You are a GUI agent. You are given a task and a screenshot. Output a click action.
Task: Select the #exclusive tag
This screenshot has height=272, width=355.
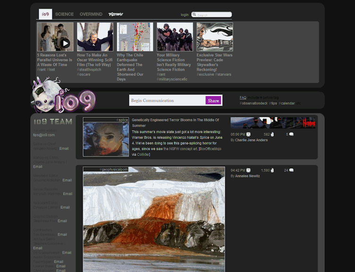point(205,74)
